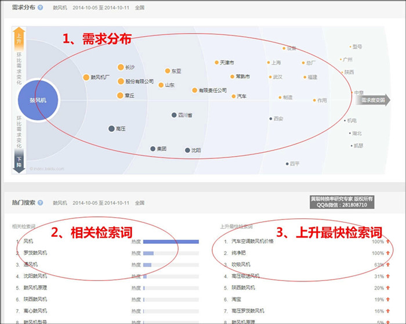Click the dark 高压 node dot
Viewport: 406px width, 324px height.
pyautogui.click(x=111, y=128)
